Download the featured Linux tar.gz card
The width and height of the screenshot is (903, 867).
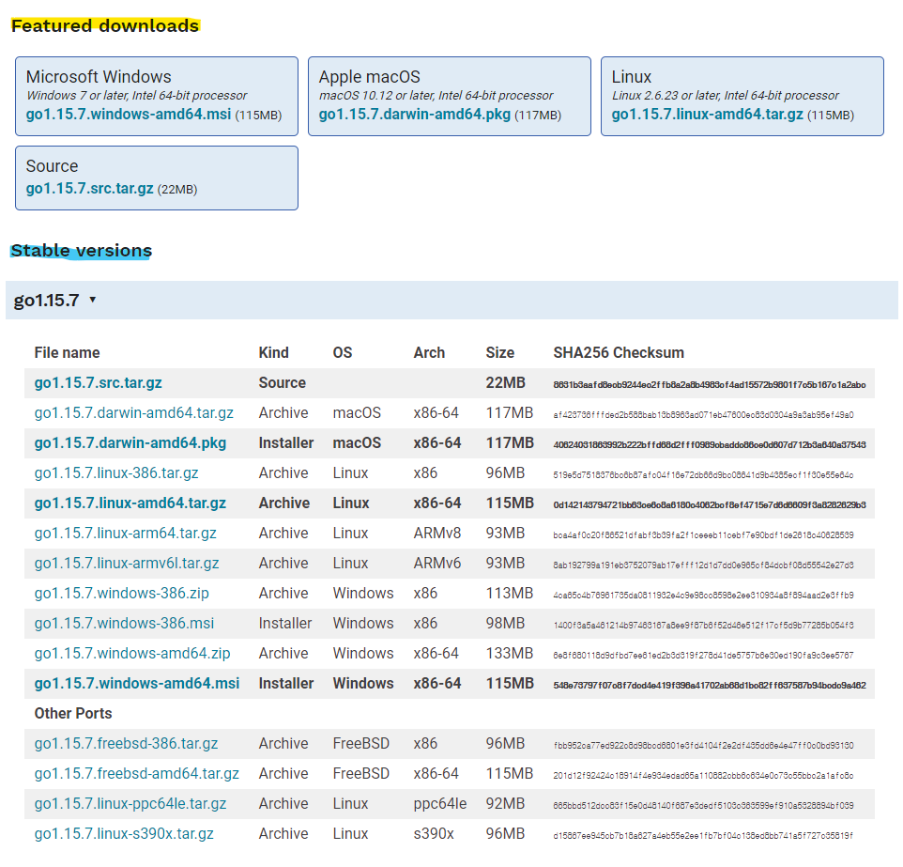pyautogui.click(x=742, y=96)
